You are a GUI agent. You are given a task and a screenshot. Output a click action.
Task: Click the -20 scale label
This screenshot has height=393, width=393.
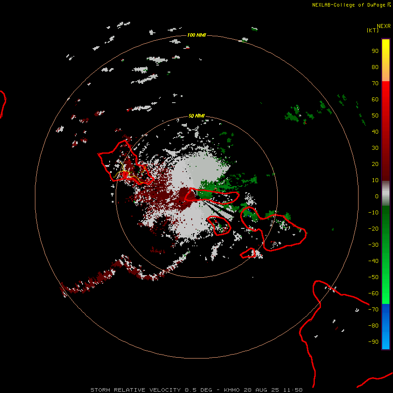click(373, 228)
